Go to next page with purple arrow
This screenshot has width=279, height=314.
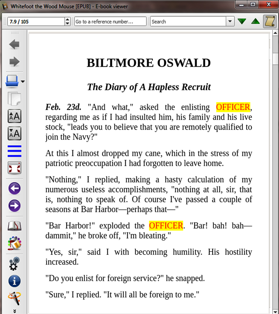click(x=14, y=206)
